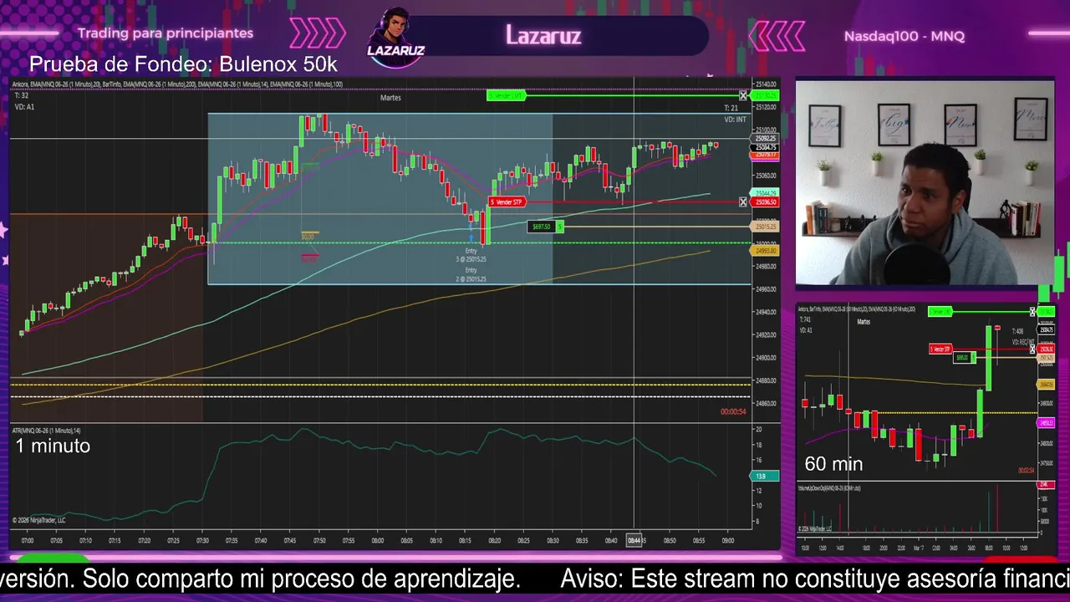1070x602 pixels.
Task: Click the green Vender LMT order flag
Action: 507,96
